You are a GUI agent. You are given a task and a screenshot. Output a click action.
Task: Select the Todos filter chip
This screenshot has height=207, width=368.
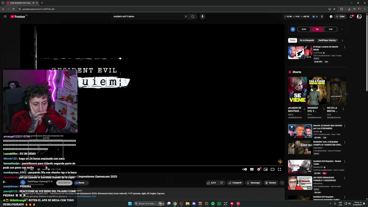(x=292, y=40)
